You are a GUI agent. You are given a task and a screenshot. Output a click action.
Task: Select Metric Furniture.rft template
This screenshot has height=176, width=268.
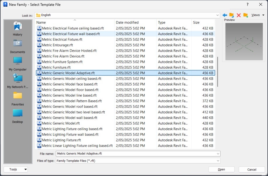click(x=56, y=67)
